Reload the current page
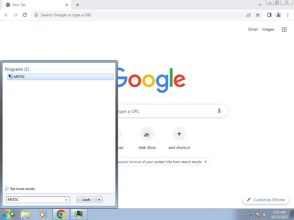The height and width of the screenshot is (220, 294). pyautogui.click(x=25, y=15)
